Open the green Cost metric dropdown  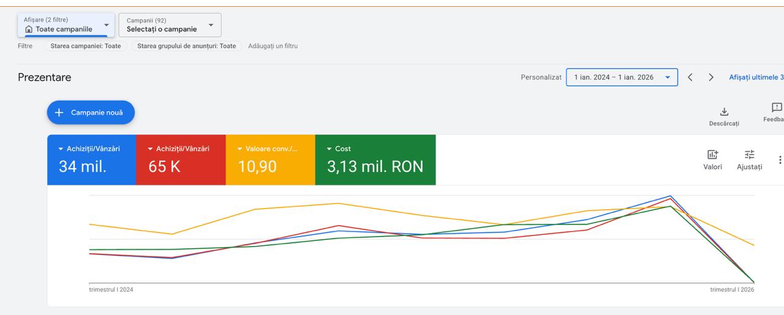[339, 149]
